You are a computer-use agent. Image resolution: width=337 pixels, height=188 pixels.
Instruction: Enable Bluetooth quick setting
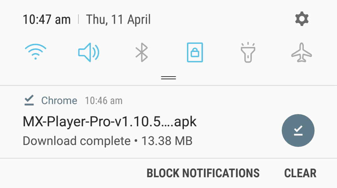coord(142,52)
